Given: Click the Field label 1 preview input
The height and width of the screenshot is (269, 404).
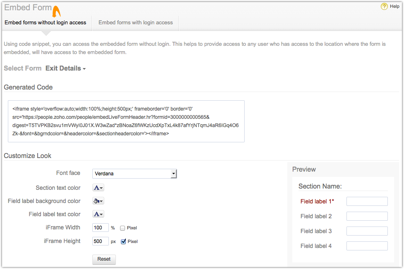Looking at the screenshot, I should click(x=367, y=201).
